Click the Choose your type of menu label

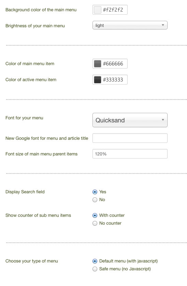[32, 261]
